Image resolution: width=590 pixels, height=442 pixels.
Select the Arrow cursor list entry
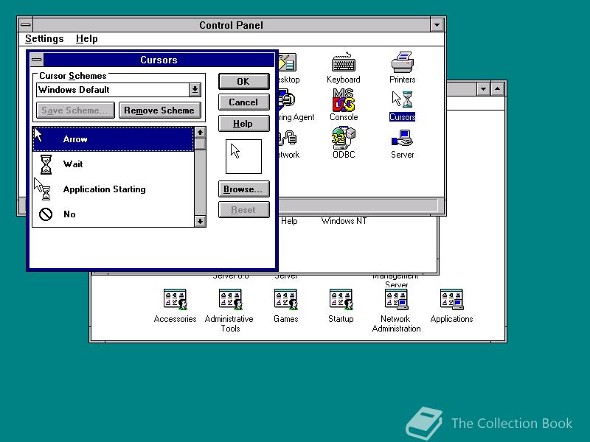(x=114, y=139)
